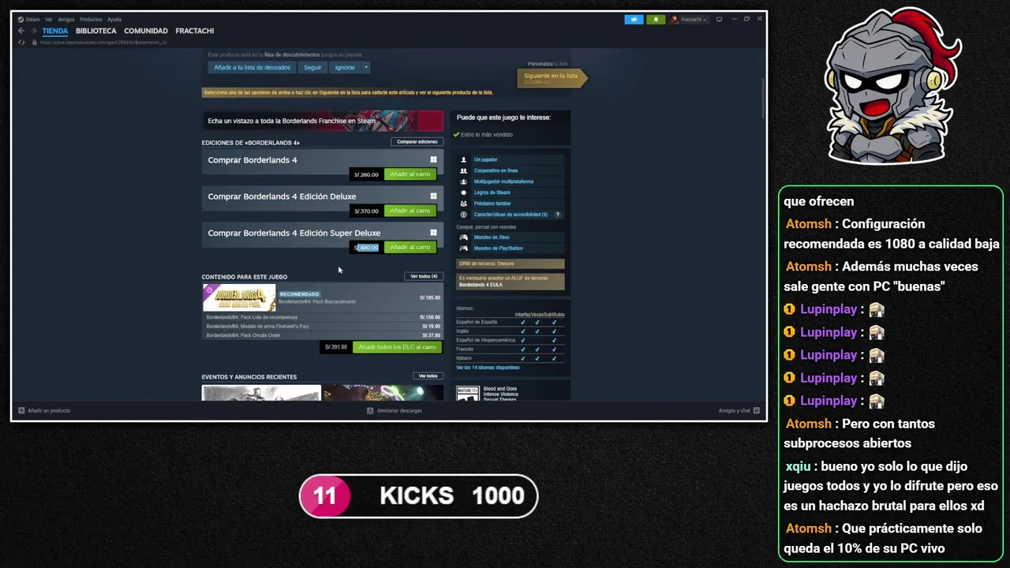Click the Seguir button

coord(313,67)
